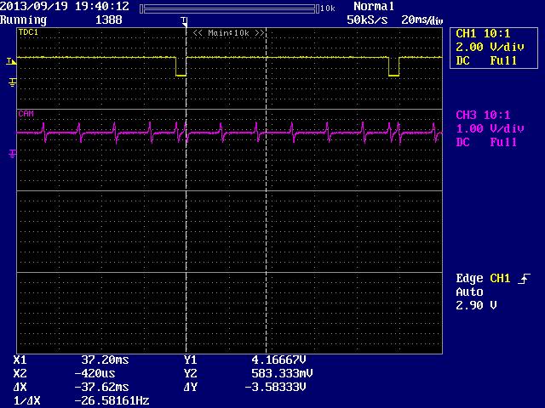Viewport: 545px width, 408px height.
Task: Click the acquisition count 1388
Action: (x=109, y=20)
